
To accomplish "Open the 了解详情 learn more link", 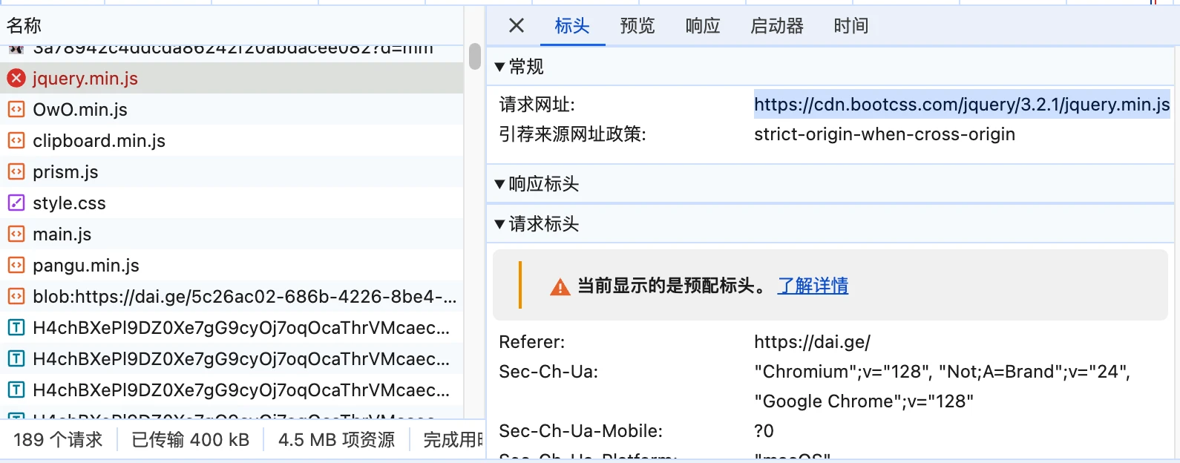I will (x=813, y=286).
